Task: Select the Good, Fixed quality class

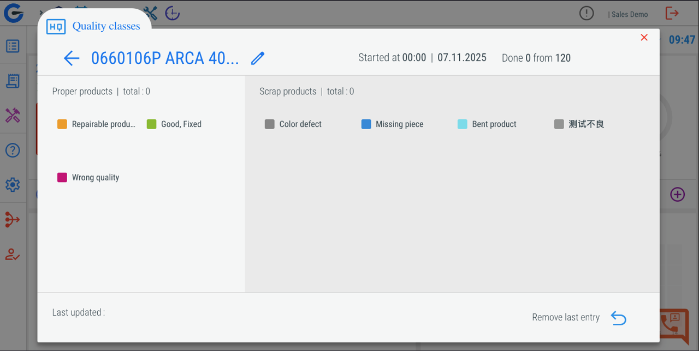Action: click(x=175, y=124)
